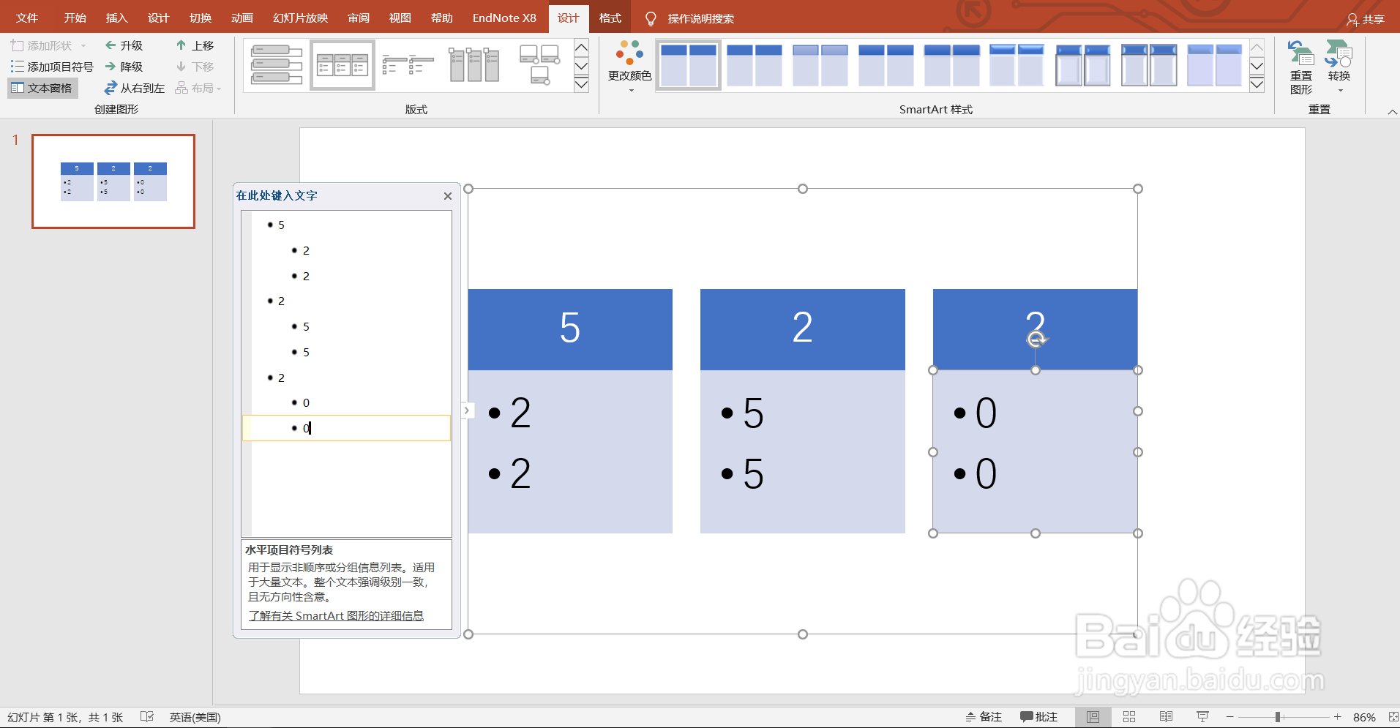Open the Convert (转换) dropdown
1400x728 pixels.
point(1339,67)
